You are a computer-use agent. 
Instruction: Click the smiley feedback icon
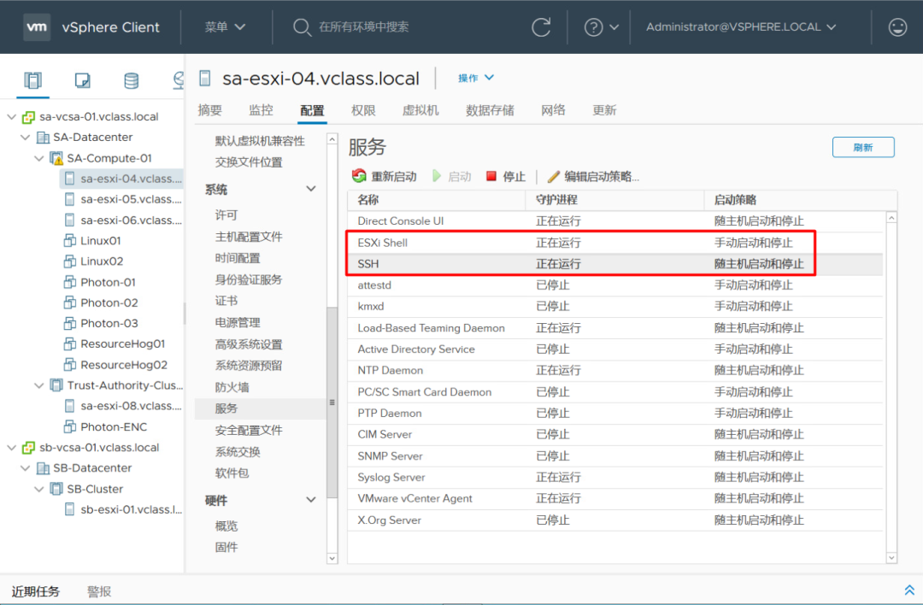(897, 27)
